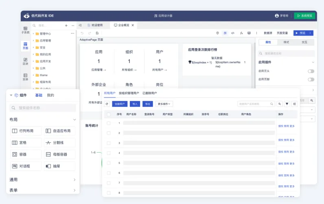Focus the property name search field
Viewport: 324px width, 204px height.
click(287, 53)
